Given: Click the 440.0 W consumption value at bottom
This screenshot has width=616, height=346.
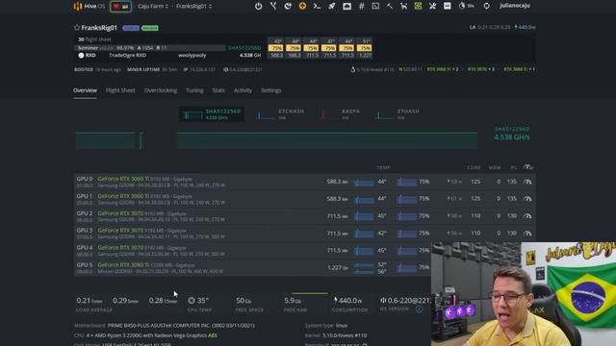Looking at the screenshot, I should coord(347,301).
